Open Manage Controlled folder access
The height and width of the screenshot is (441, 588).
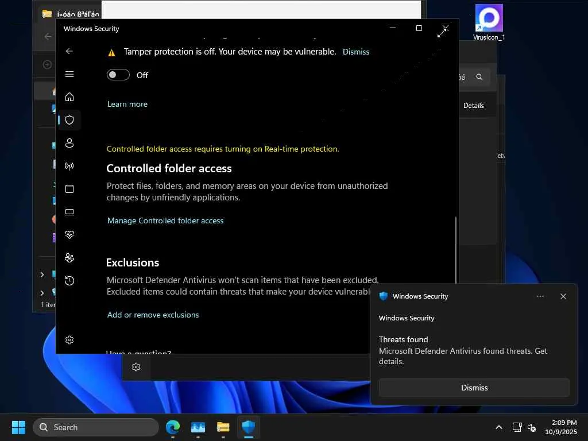(x=165, y=220)
